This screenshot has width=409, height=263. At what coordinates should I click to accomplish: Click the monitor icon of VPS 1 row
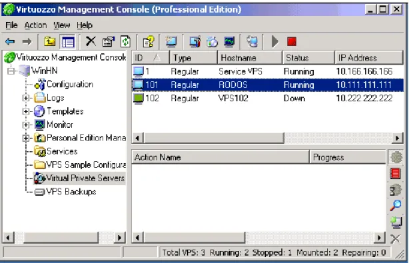(x=139, y=71)
